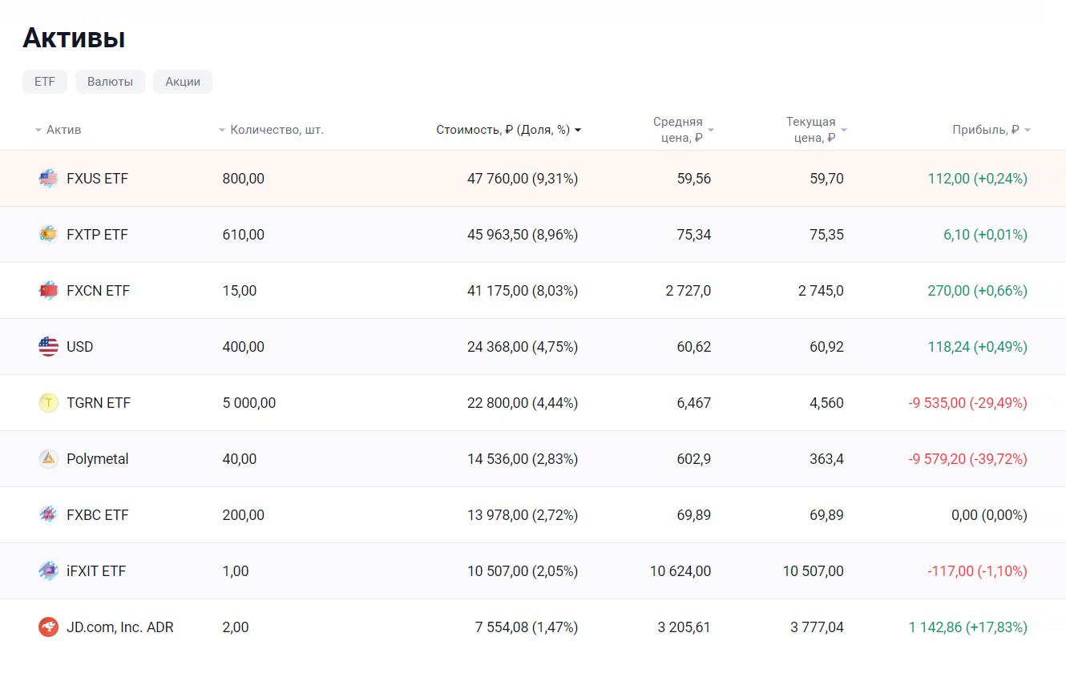Filter assets by ETF tag
This screenshot has width=1066, height=673.
[45, 82]
